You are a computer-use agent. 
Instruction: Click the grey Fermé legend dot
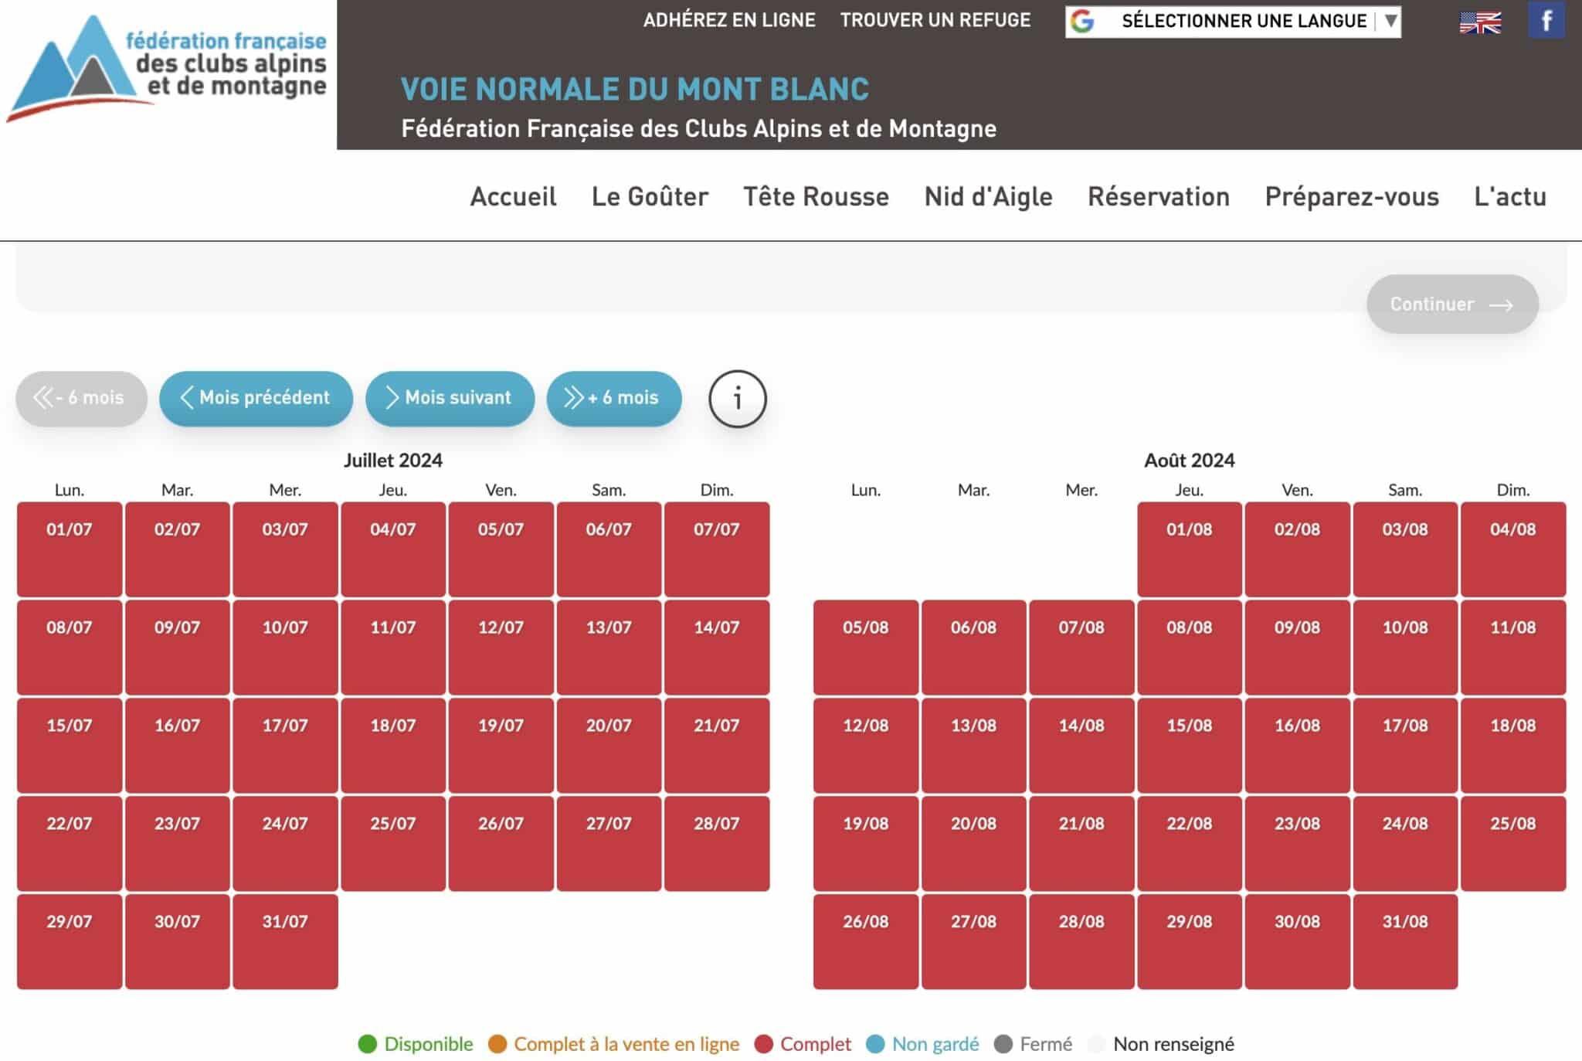click(x=1003, y=1044)
